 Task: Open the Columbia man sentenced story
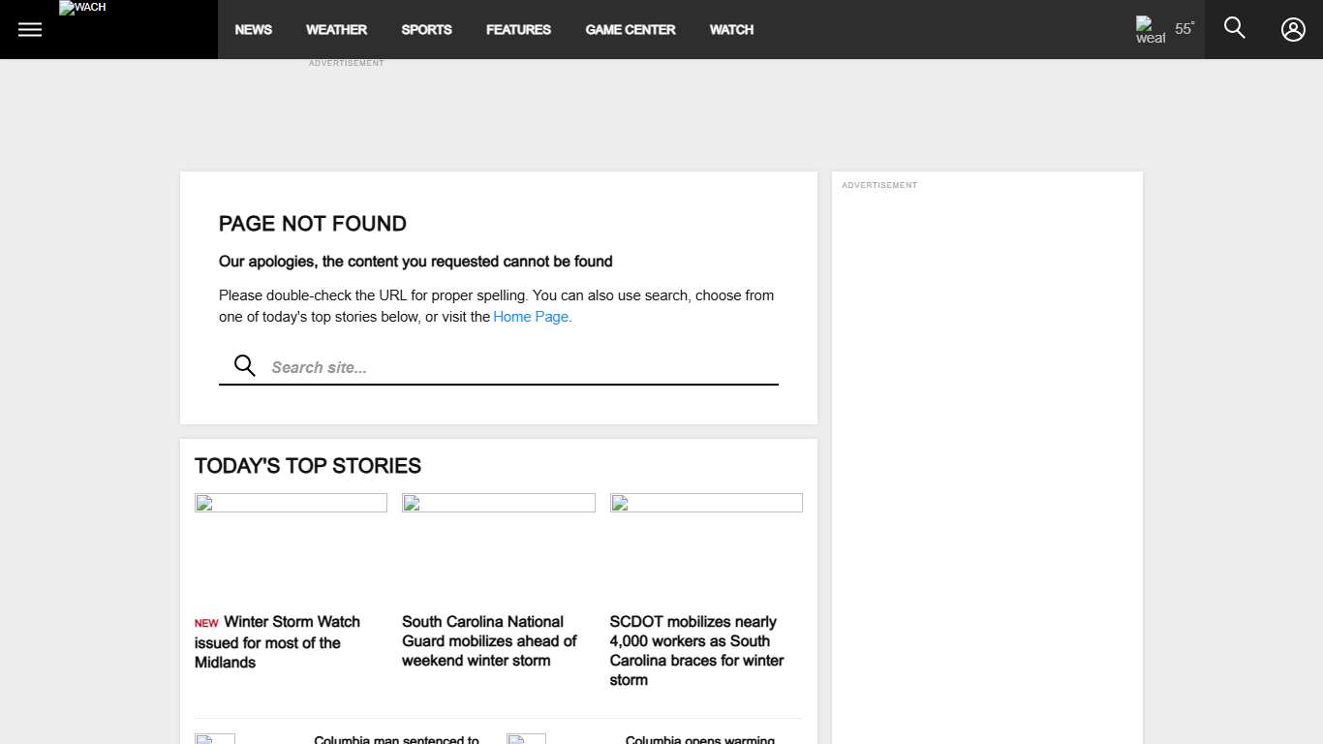coord(396,738)
